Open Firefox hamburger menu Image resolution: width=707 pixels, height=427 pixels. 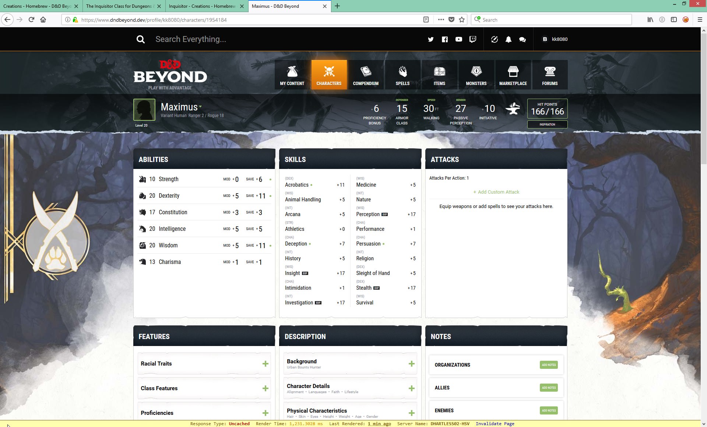point(700,20)
